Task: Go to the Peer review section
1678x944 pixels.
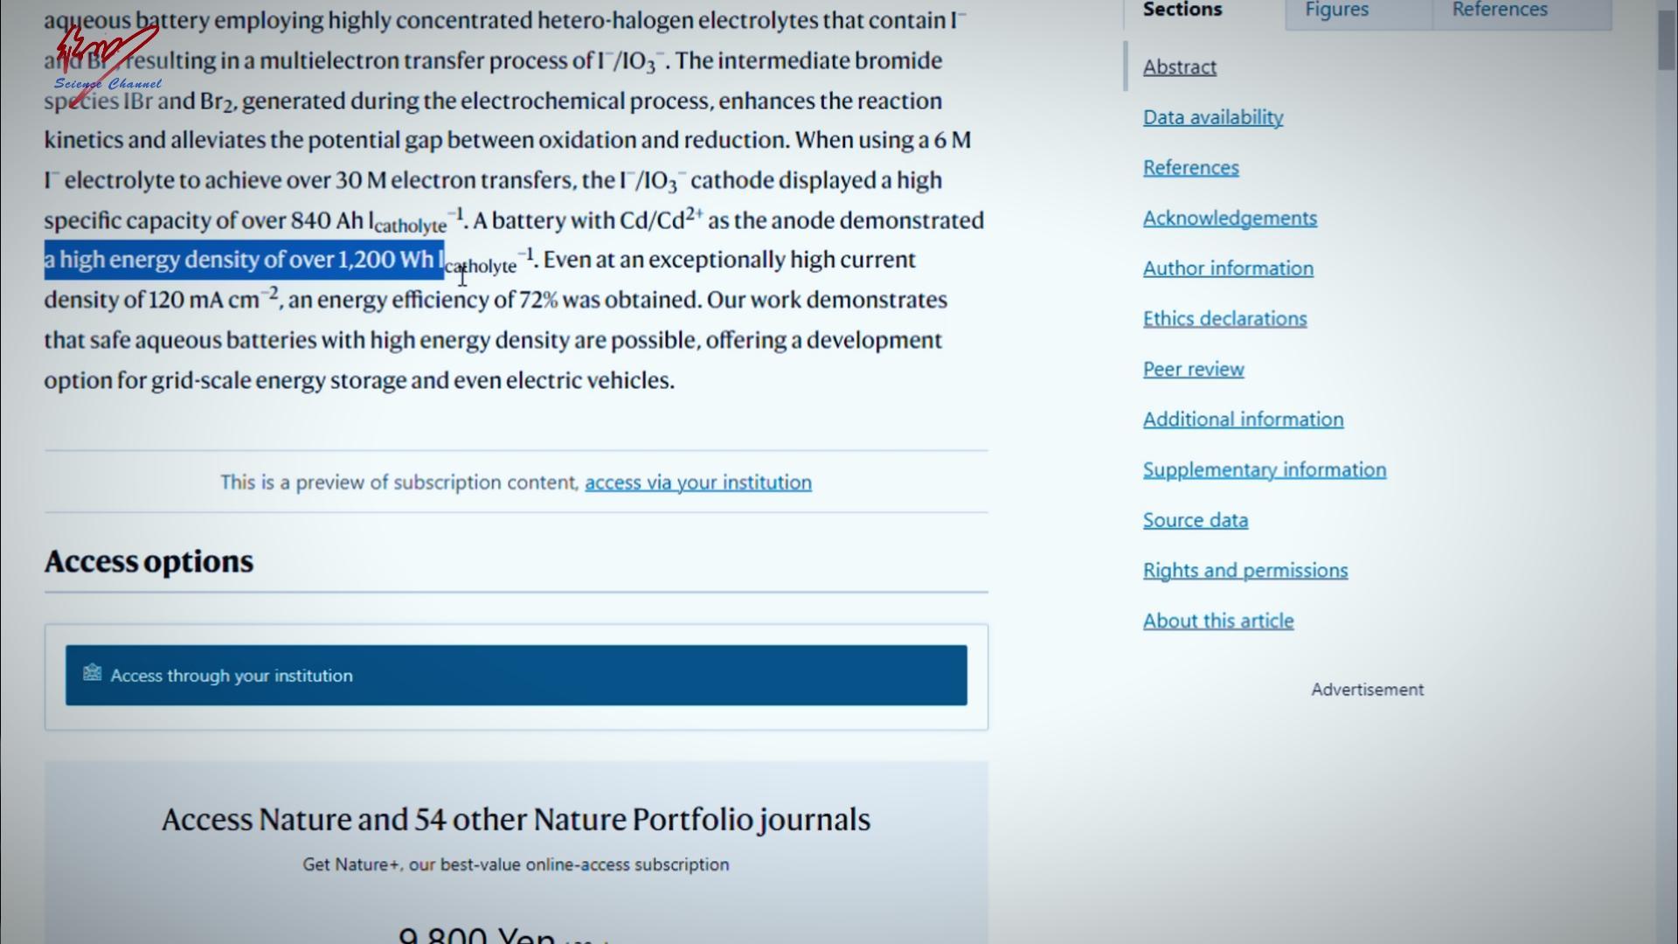Action: click(1193, 370)
